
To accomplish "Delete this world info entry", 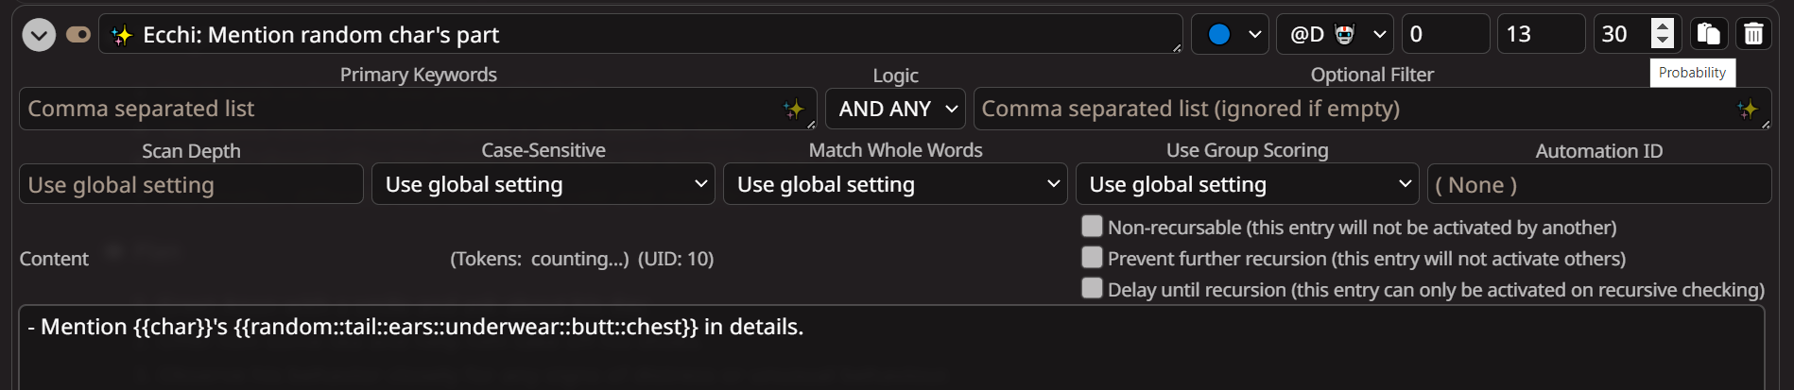I will 1753,34.
